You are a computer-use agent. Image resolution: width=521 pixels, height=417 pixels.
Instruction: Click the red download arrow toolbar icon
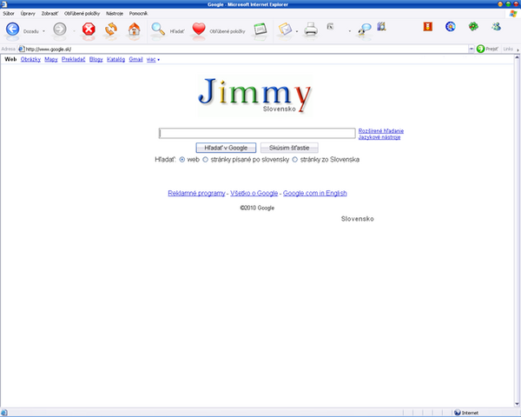[427, 26]
